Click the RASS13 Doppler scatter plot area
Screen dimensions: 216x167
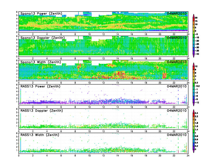pos(103,119)
